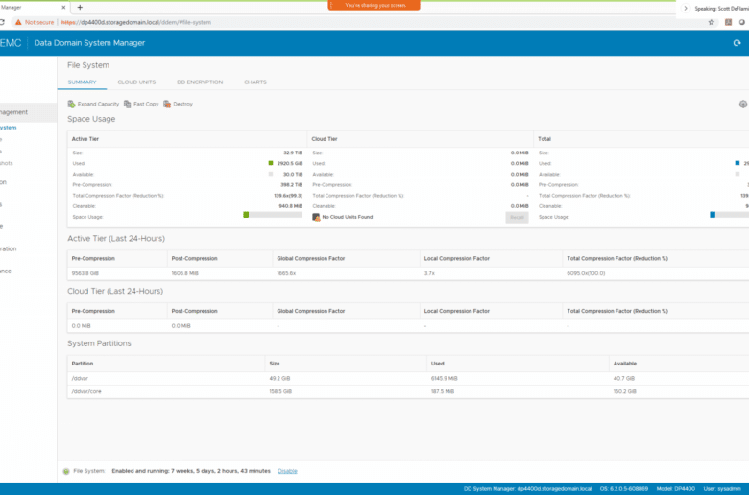This screenshot has height=495, width=749.
Task: Open the Cloud Units tab
Action: pyautogui.click(x=136, y=82)
